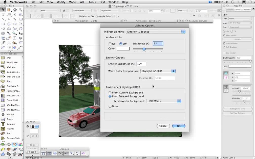255x159 pixels.
Task: Open Kind dropdown showing Directional
Action: click(x=240, y=27)
